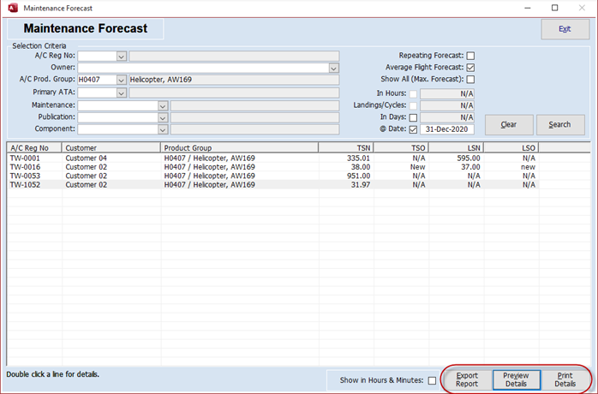Viewport: 598px width, 394px height.
Task: Disable the @ Date checkbox
Action: 414,129
